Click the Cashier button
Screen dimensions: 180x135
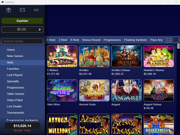(x=22, y=21)
